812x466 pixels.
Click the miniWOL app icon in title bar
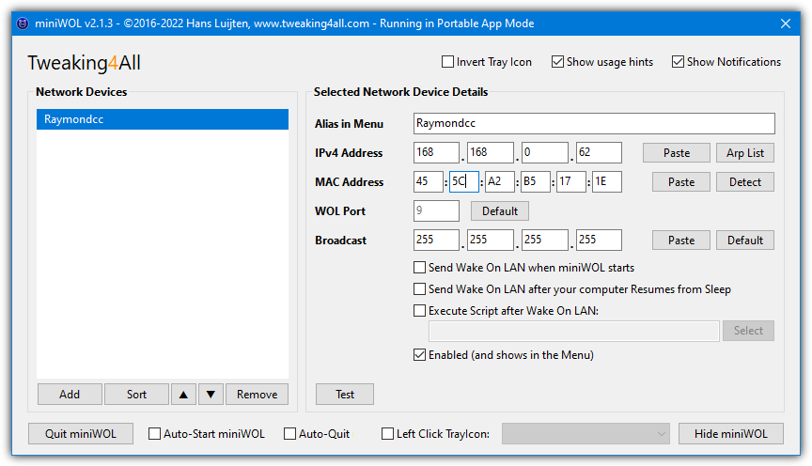tap(23, 23)
